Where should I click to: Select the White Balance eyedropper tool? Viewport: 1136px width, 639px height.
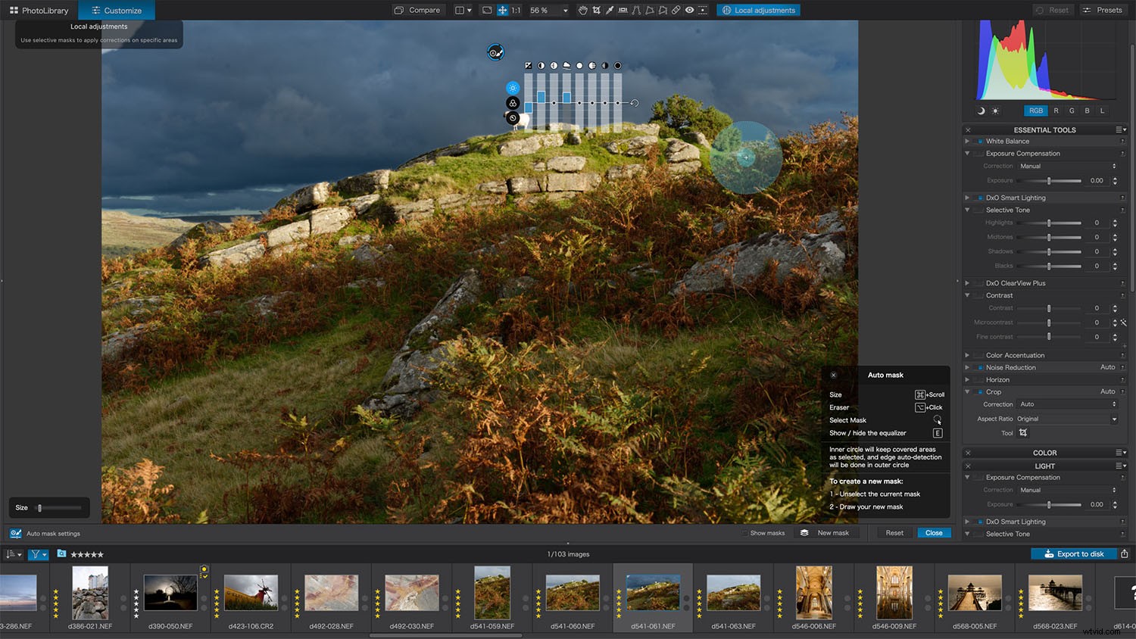click(x=610, y=10)
